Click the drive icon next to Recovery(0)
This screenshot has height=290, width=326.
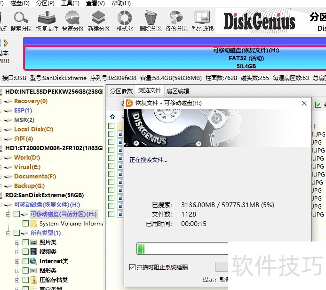[8, 101]
